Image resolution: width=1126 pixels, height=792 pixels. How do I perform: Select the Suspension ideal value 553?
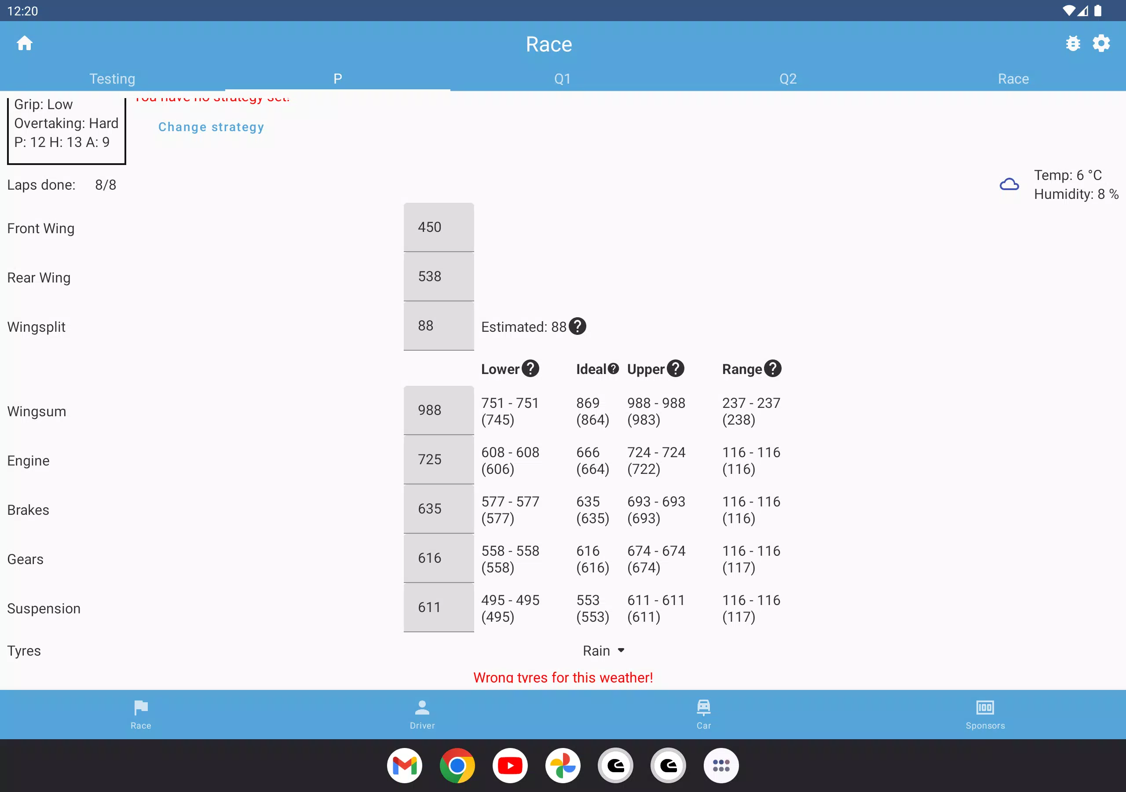(x=588, y=600)
